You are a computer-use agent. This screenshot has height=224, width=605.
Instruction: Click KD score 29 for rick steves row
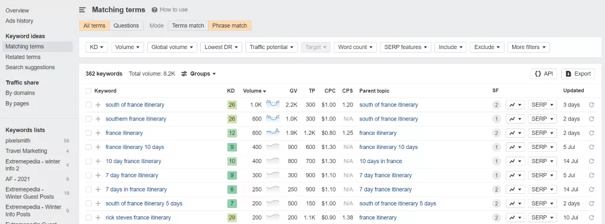[x=232, y=217]
